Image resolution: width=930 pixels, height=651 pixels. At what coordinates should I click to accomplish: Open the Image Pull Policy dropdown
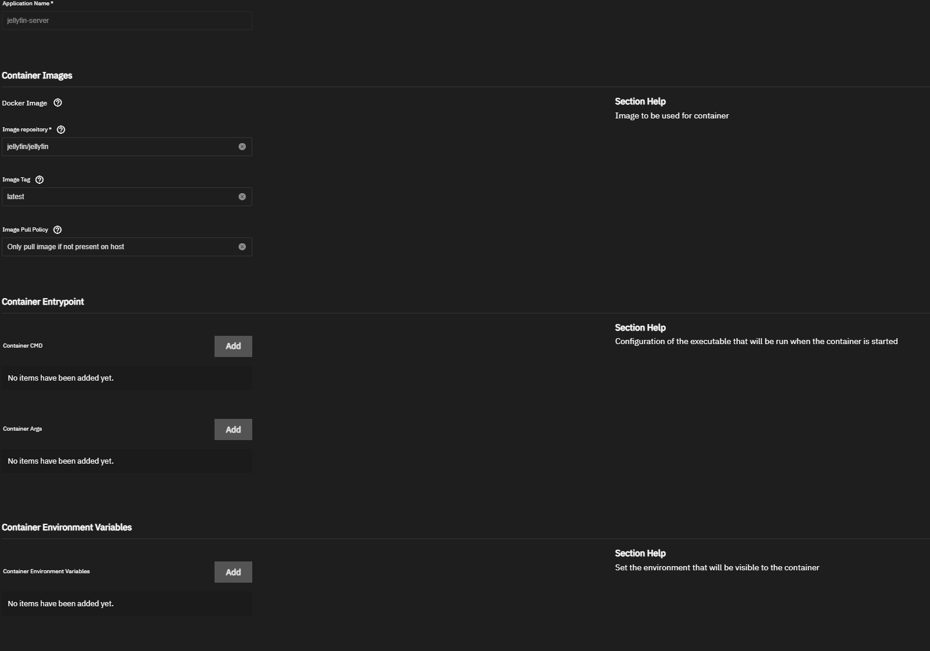point(118,247)
